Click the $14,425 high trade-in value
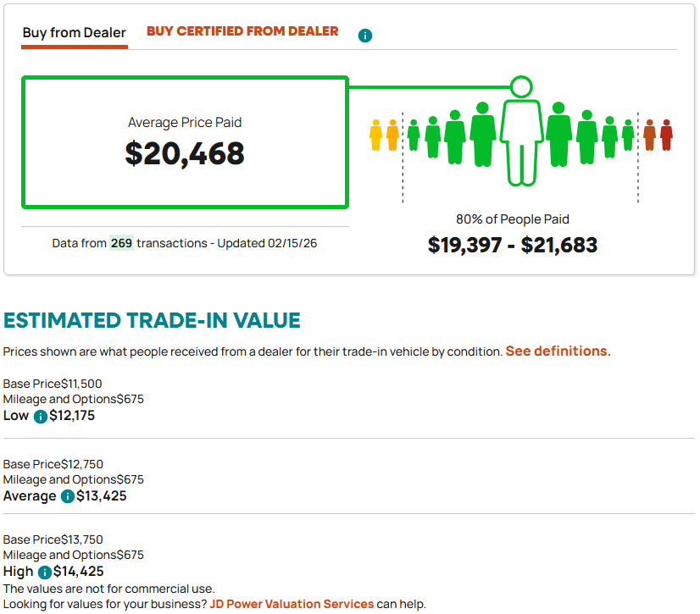Screen dimensions: 700x614 79,573
